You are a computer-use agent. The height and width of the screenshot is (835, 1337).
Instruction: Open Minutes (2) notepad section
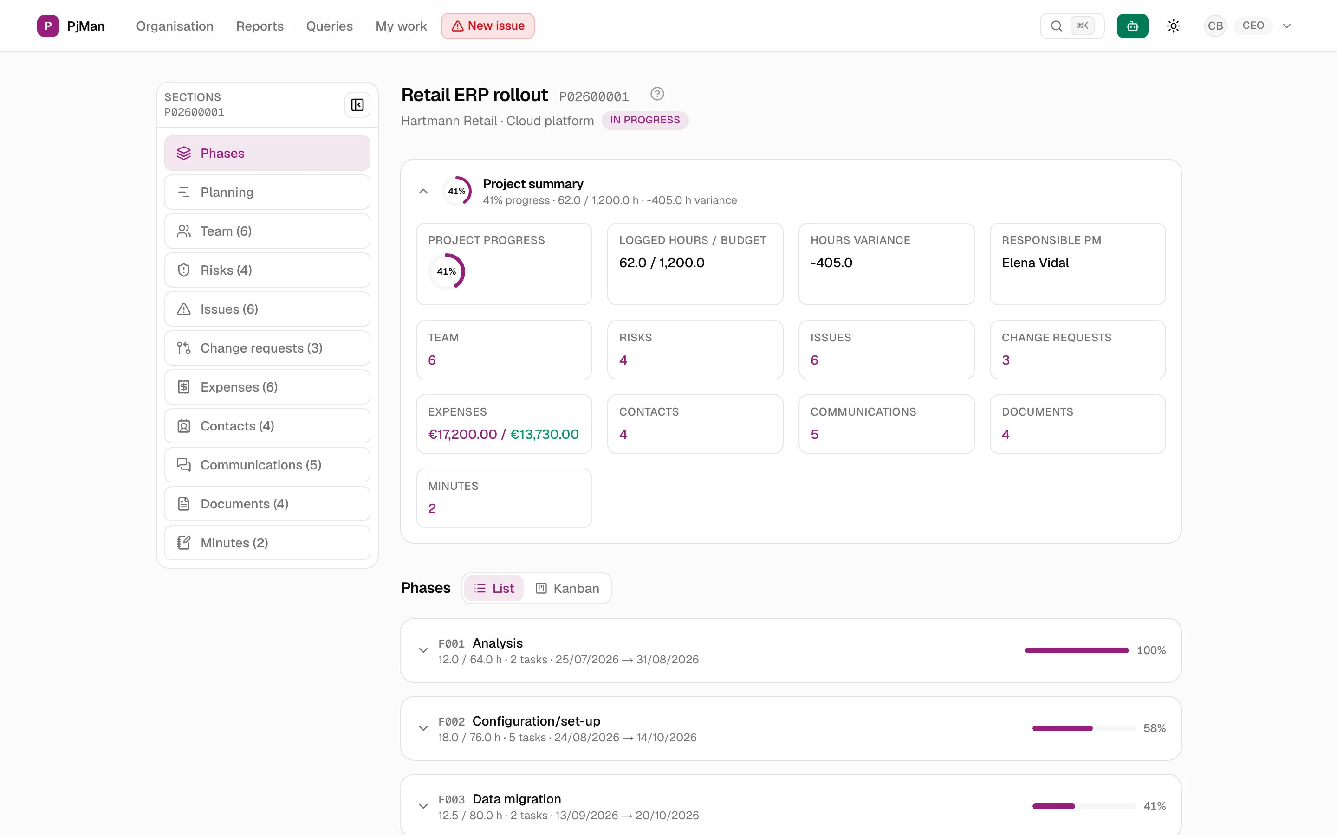click(267, 543)
